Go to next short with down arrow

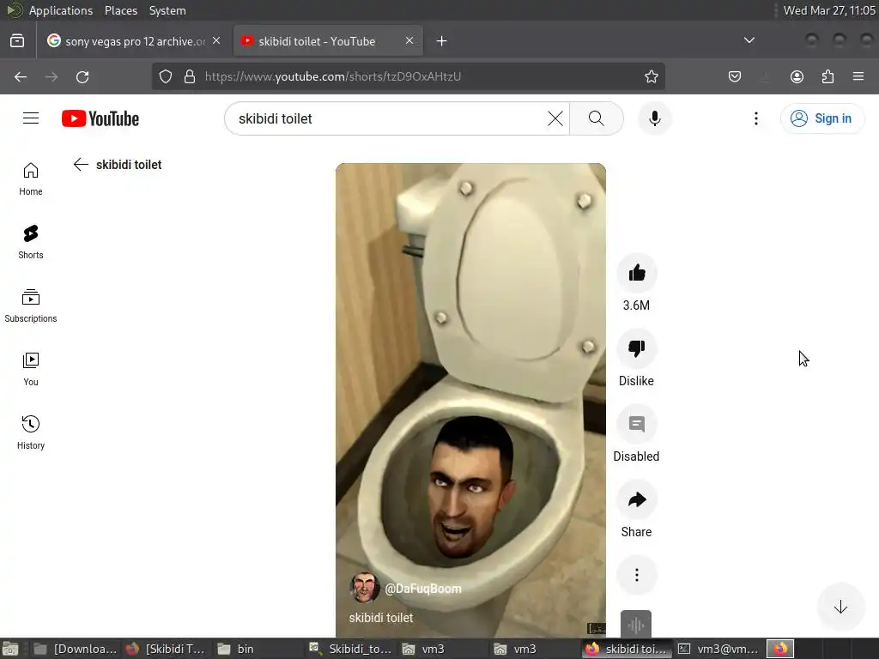[840, 607]
